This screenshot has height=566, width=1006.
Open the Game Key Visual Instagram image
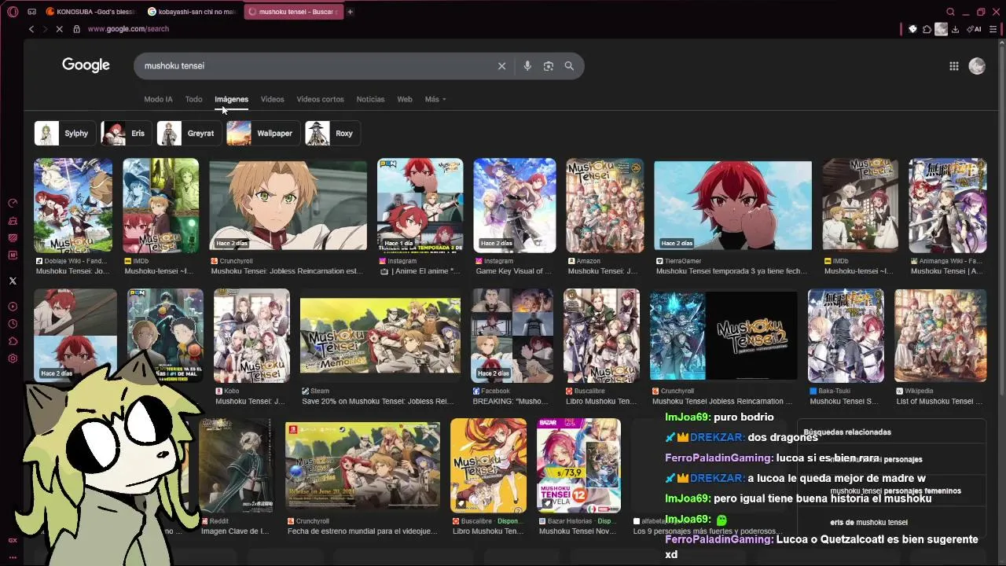(514, 205)
